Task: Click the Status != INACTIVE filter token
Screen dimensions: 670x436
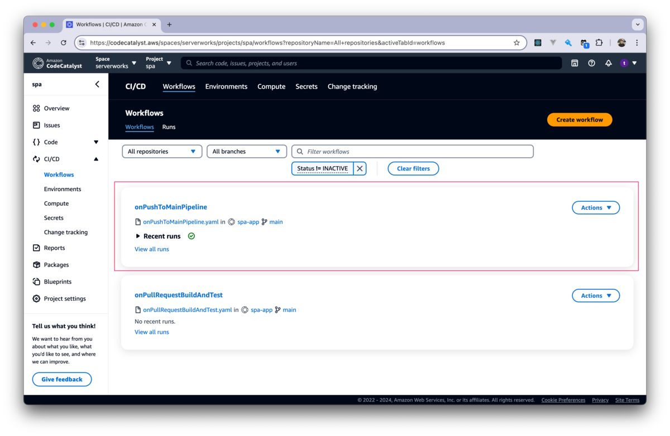Action: coord(322,168)
